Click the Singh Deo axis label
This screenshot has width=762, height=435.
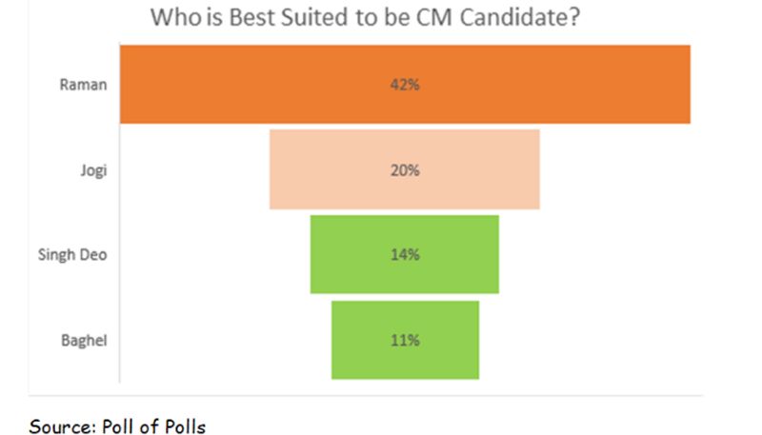click(x=72, y=255)
